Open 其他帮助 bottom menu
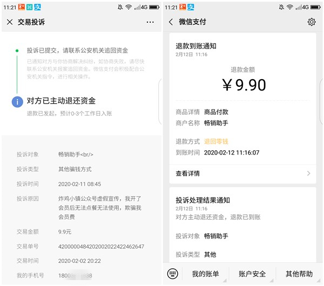This screenshot has height=286, width=324. click(x=299, y=274)
